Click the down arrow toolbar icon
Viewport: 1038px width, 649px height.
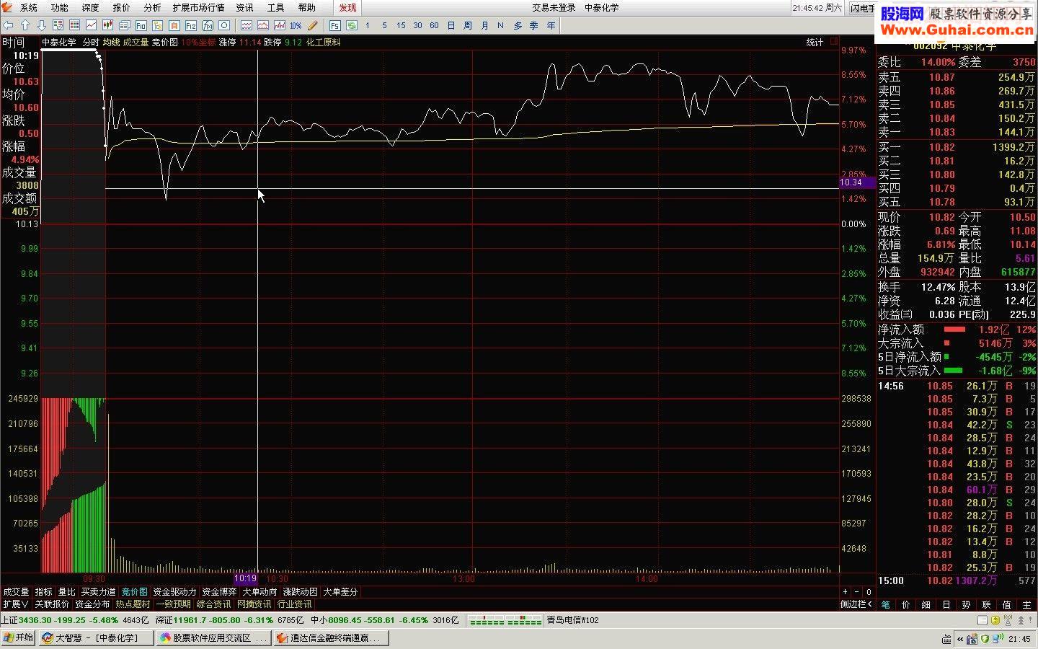[42, 25]
